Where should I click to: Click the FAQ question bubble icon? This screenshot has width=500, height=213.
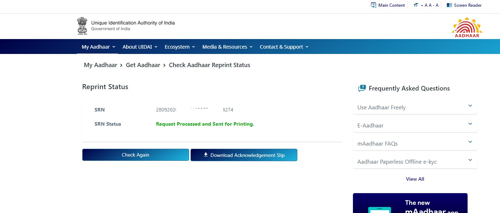click(362, 88)
